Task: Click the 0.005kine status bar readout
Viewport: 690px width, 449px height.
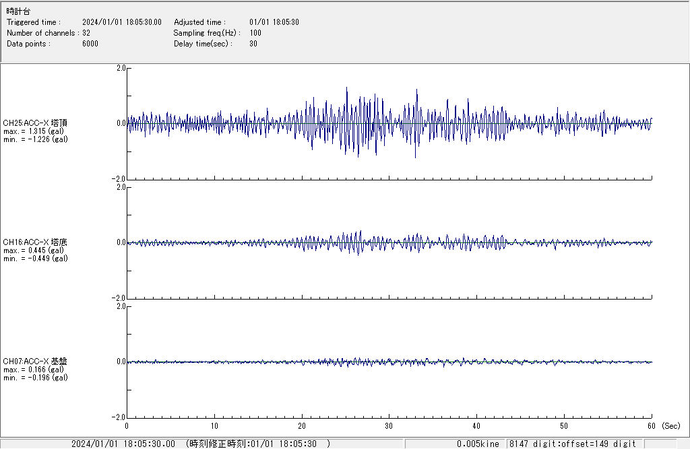Action: pyautogui.click(x=477, y=444)
